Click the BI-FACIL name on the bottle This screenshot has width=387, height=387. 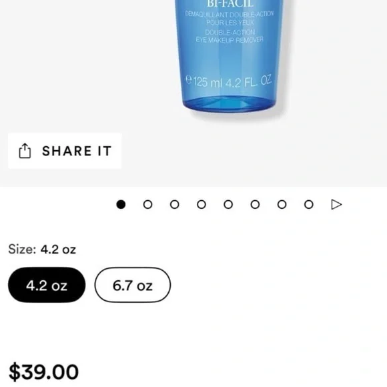pyautogui.click(x=230, y=4)
